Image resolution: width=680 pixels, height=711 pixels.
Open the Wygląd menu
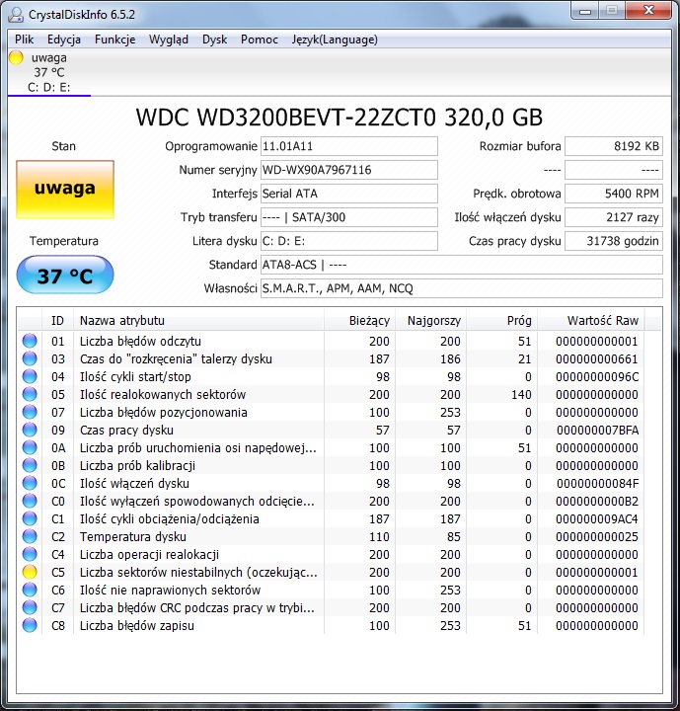tap(168, 39)
